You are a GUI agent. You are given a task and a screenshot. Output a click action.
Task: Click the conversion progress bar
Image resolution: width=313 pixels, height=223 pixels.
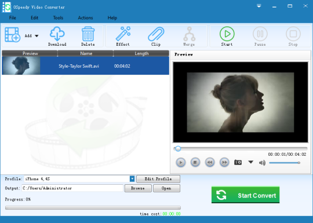93,207
